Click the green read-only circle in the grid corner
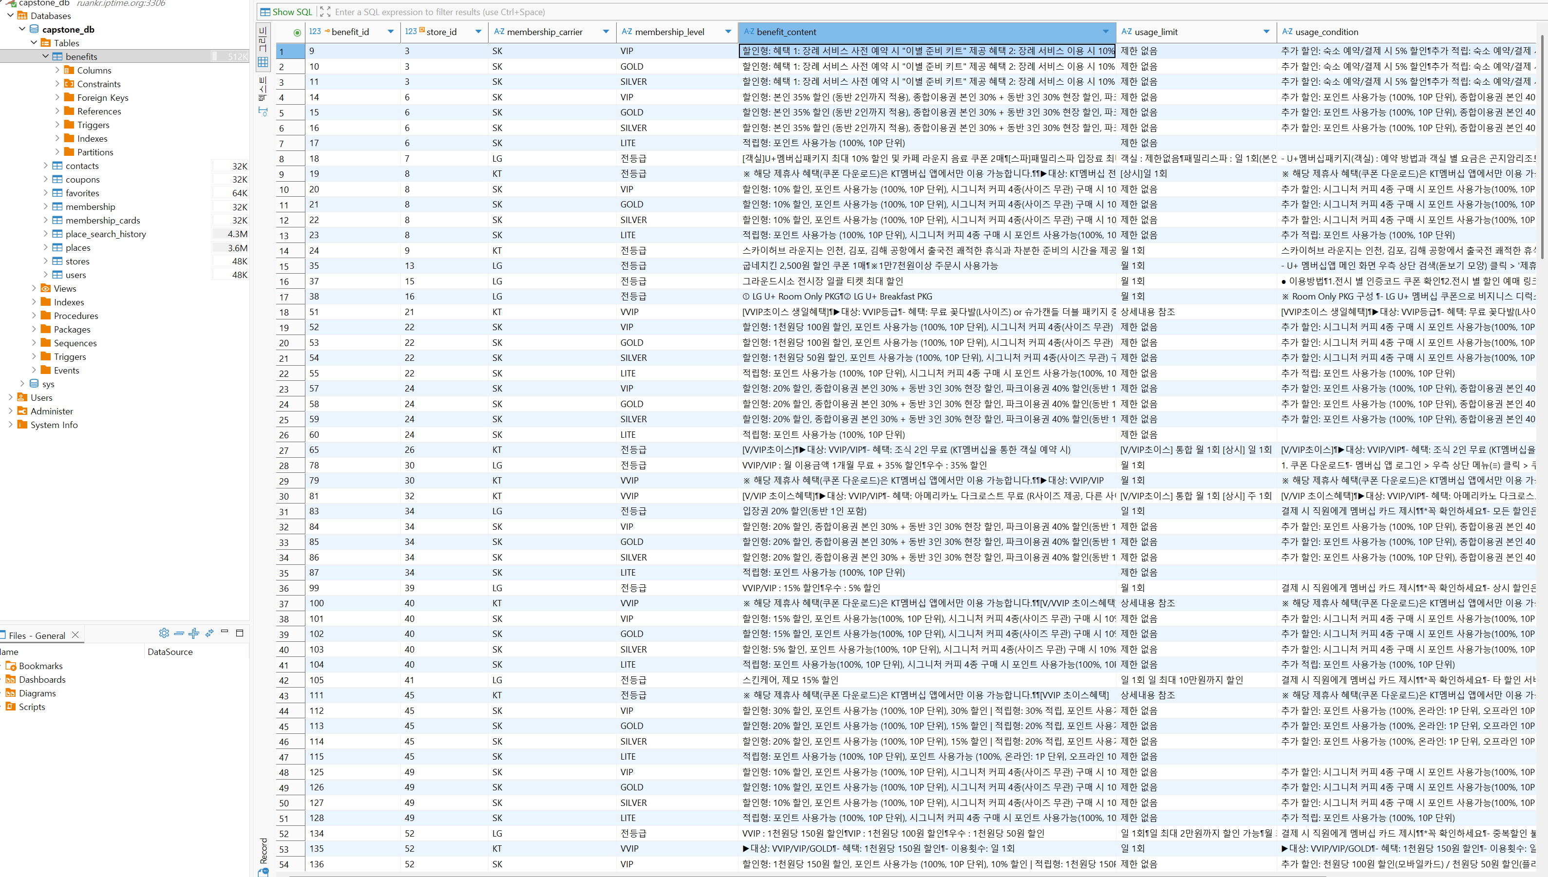1548x877 pixels. [297, 33]
